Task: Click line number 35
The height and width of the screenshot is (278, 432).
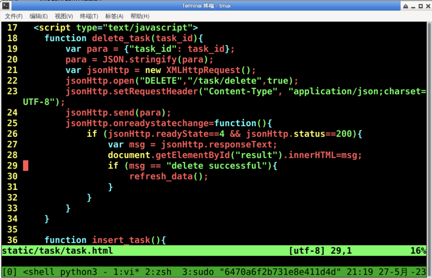Action: [x=12, y=229]
